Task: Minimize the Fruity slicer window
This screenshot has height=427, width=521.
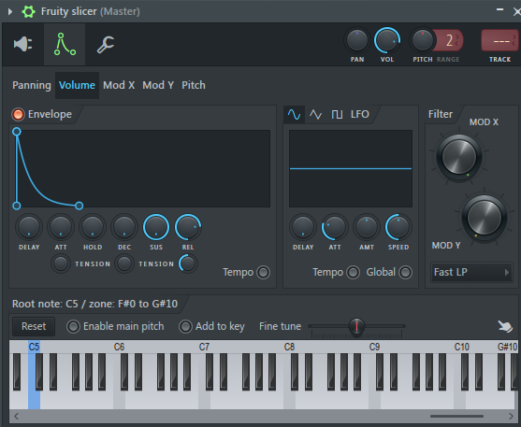Action: (x=499, y=10)
